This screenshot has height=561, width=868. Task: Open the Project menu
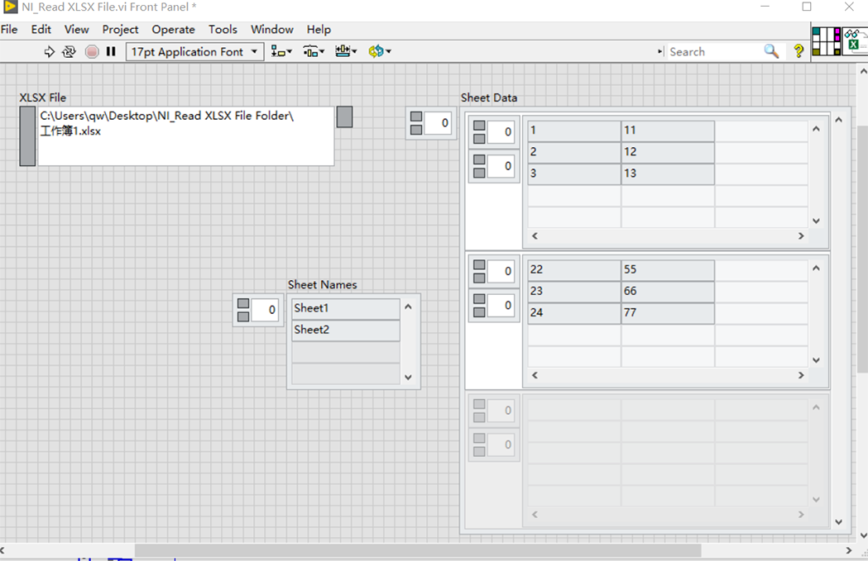[120, 29]
